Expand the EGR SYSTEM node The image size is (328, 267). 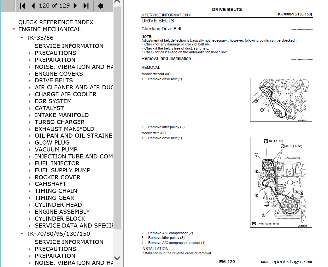coord(30,102)
